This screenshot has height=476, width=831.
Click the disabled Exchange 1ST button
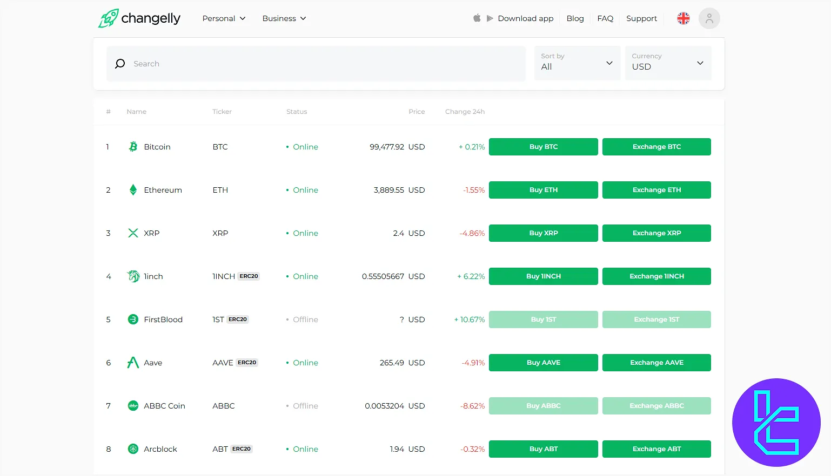click(656, 319)
